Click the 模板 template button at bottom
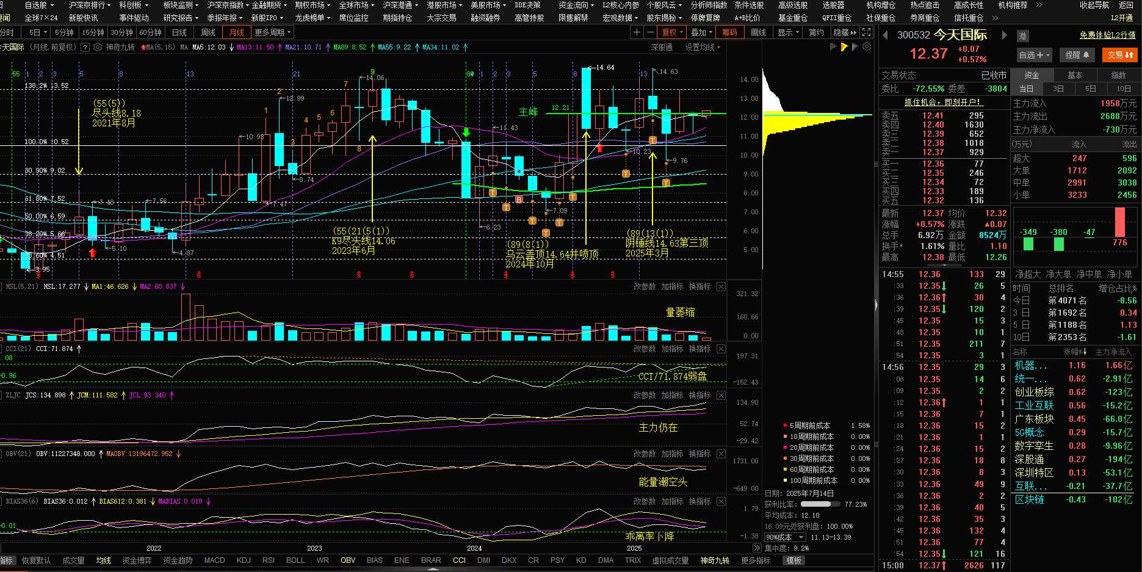 793,560
